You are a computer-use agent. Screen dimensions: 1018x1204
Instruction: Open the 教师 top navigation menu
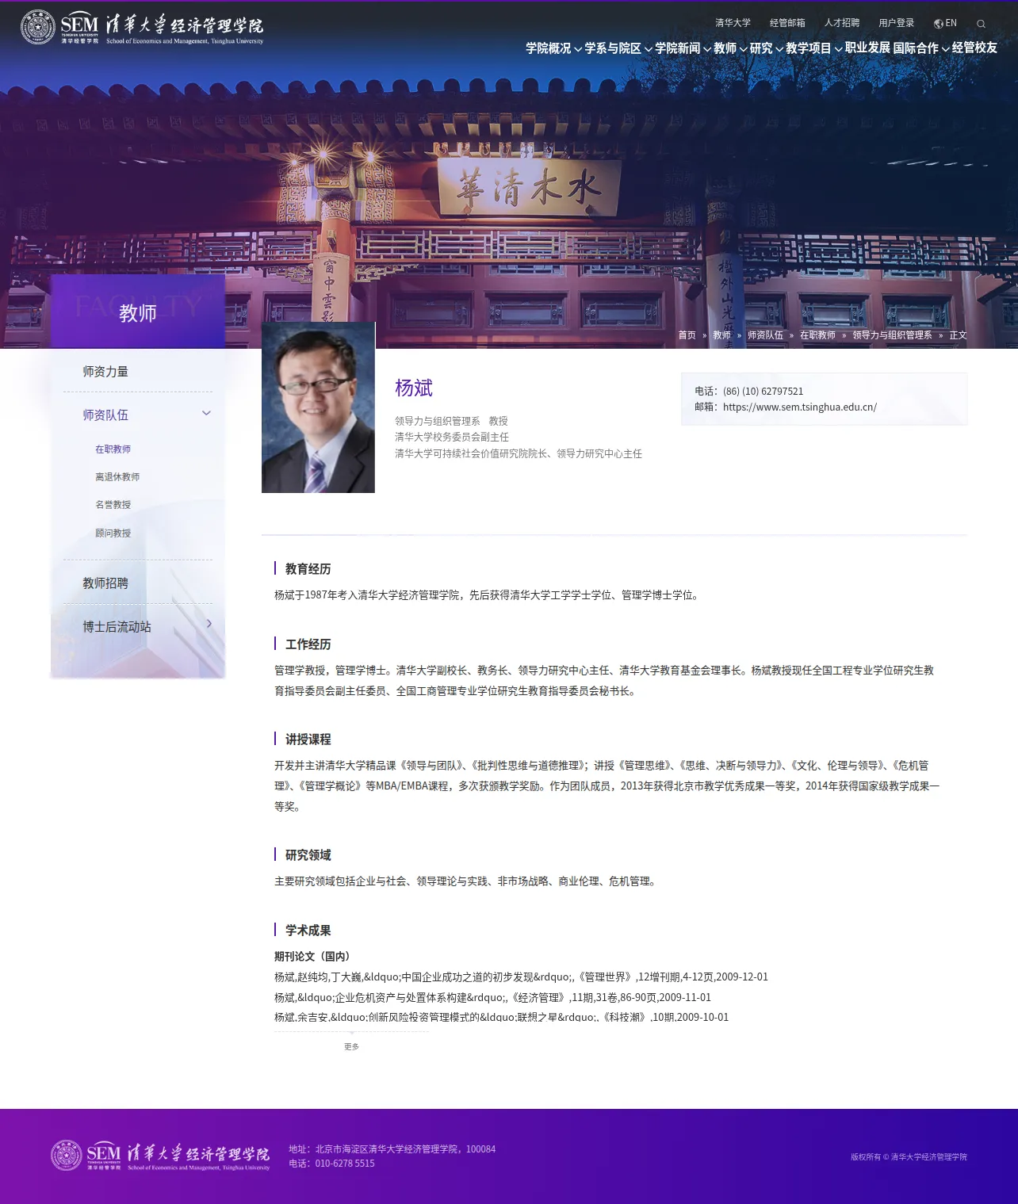[725, 48]
